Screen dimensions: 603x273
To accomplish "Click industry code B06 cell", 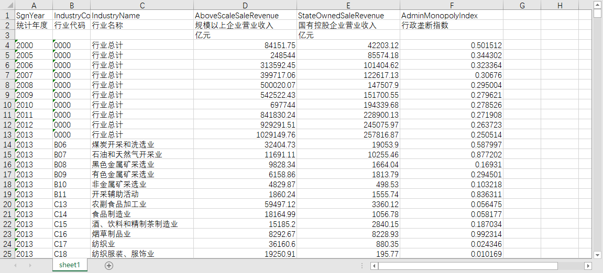I will coord(72,144).
